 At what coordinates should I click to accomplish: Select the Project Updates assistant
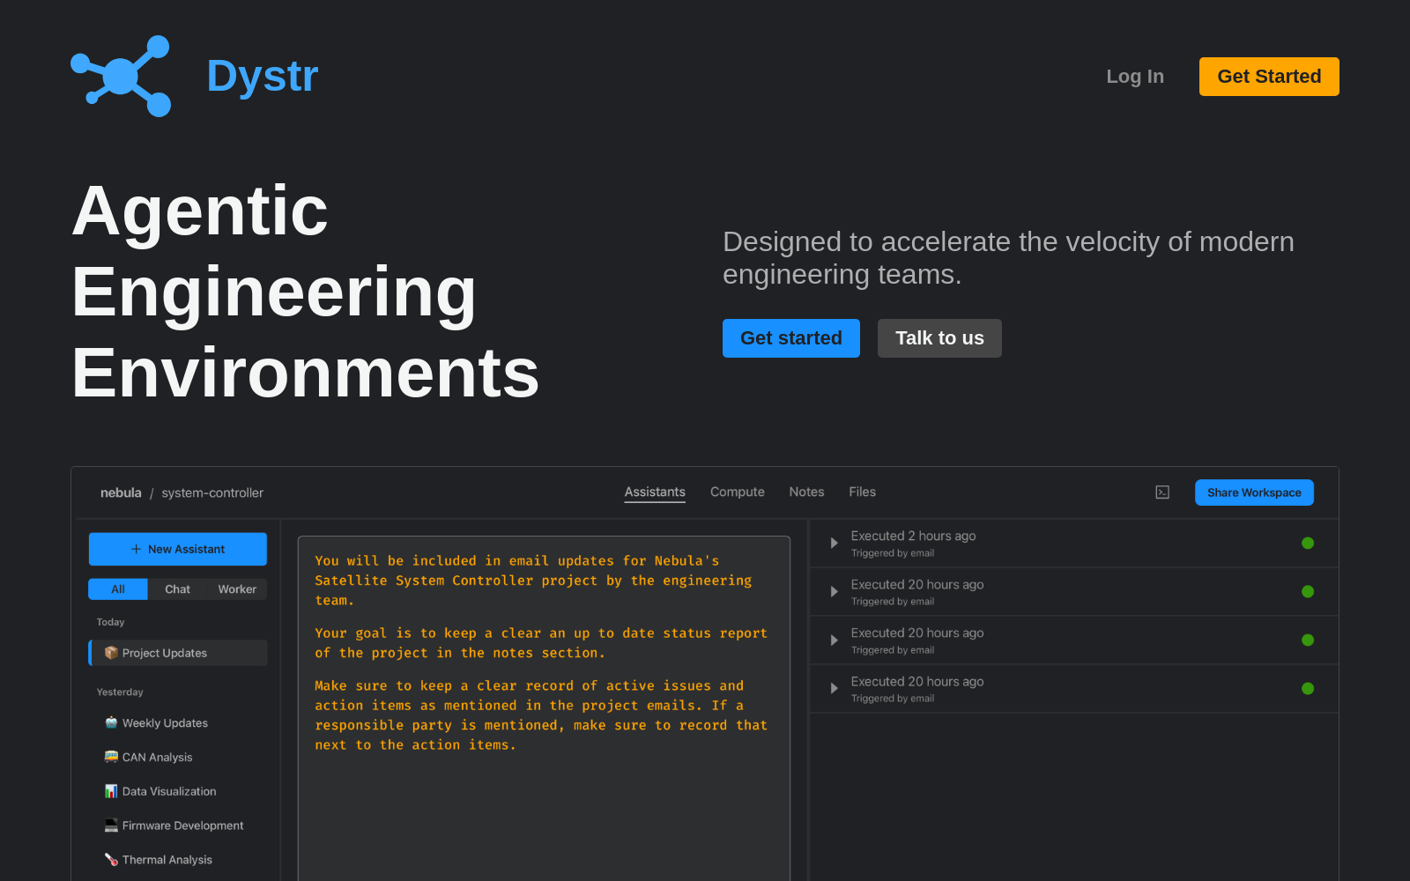point(178,653)
